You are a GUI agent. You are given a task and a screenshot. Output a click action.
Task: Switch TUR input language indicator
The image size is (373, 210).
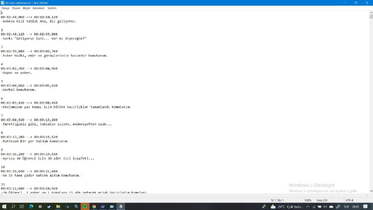(346, 207)
